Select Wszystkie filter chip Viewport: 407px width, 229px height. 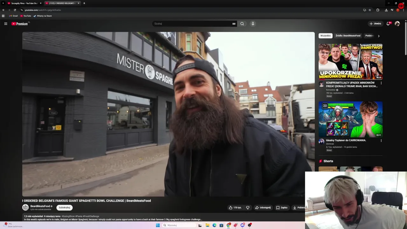[x=325, y=36]
